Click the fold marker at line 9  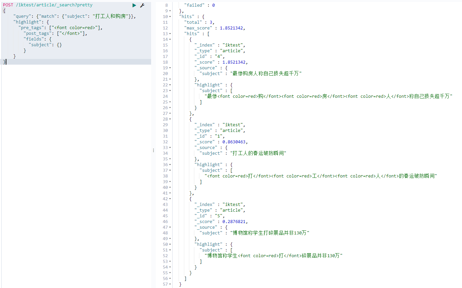pos(170,11)
